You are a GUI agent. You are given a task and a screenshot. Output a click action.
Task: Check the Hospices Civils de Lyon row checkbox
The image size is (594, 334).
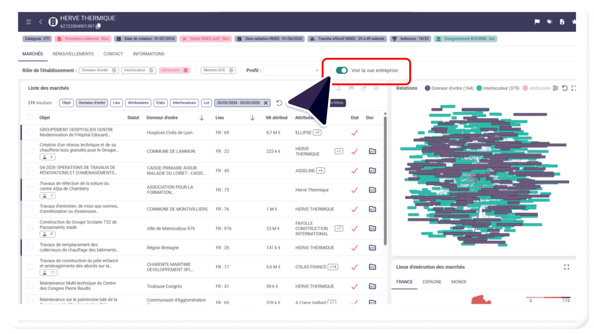click(x=30, y=132)
